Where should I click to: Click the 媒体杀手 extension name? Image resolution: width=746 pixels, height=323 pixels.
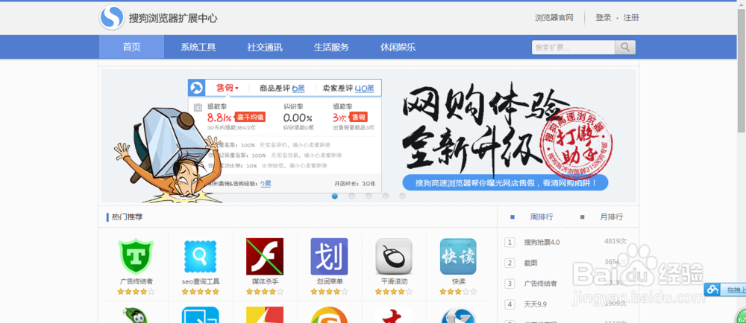[265, 281]
